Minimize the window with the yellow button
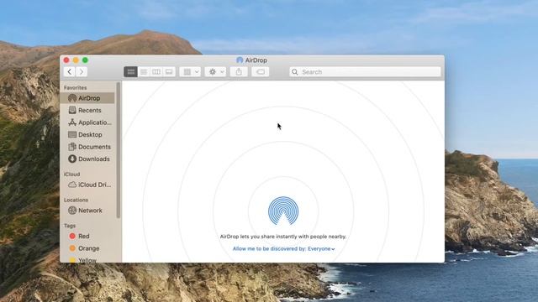This screenshot has width=538, height=302. (76, 60)
